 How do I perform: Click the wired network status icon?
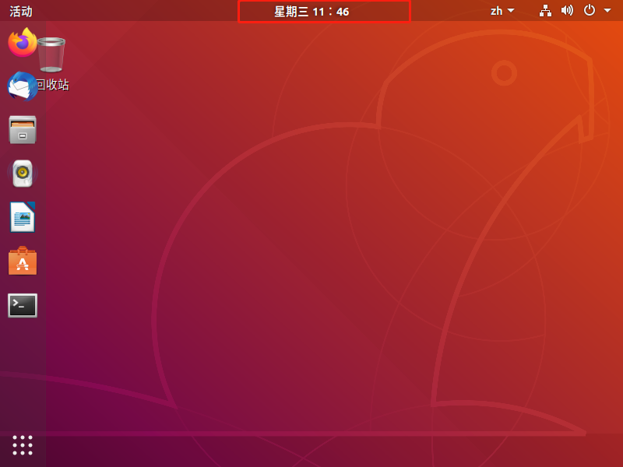coord(545,11)
